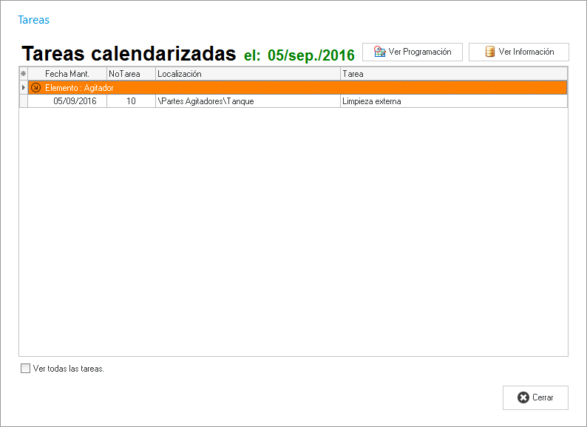Click the asterisk grid selector corner icon

pos(23,74)
